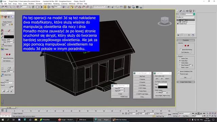The image size is (217, 122).
Task: Click the Select Object arrow tool
Action: [30, 7]
